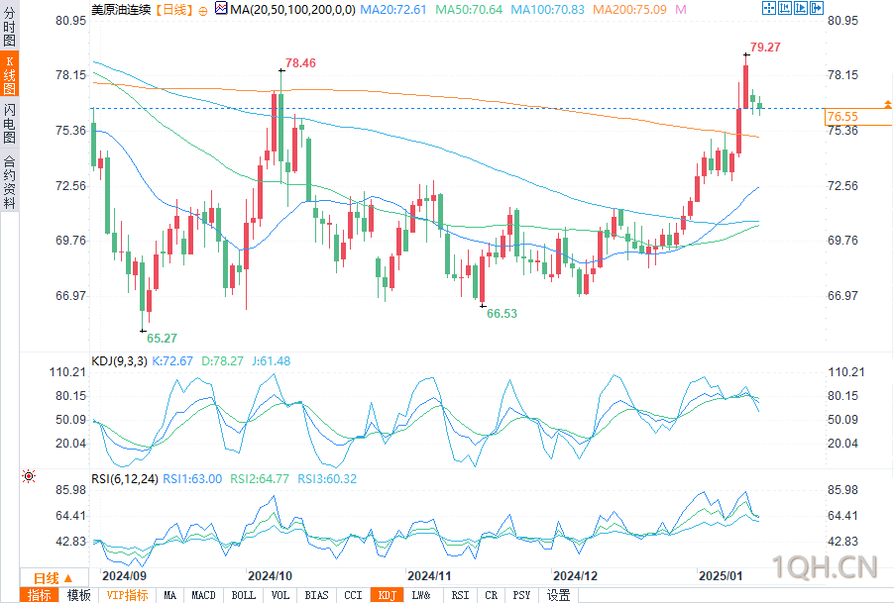Select the CCI indicator button

(354, 596)
